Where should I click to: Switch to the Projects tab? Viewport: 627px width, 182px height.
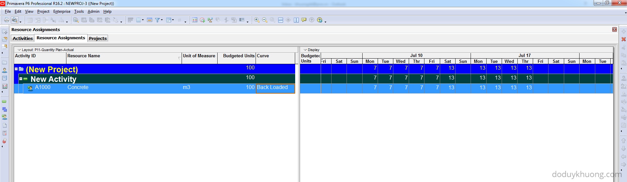[x=98, y=38]
